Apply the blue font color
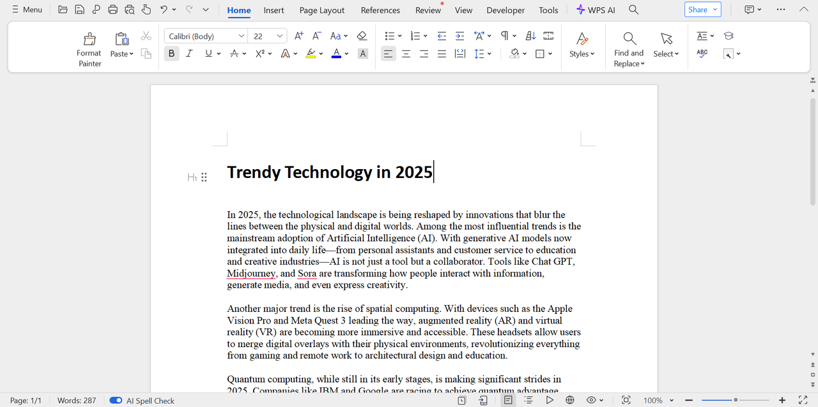 336,54
